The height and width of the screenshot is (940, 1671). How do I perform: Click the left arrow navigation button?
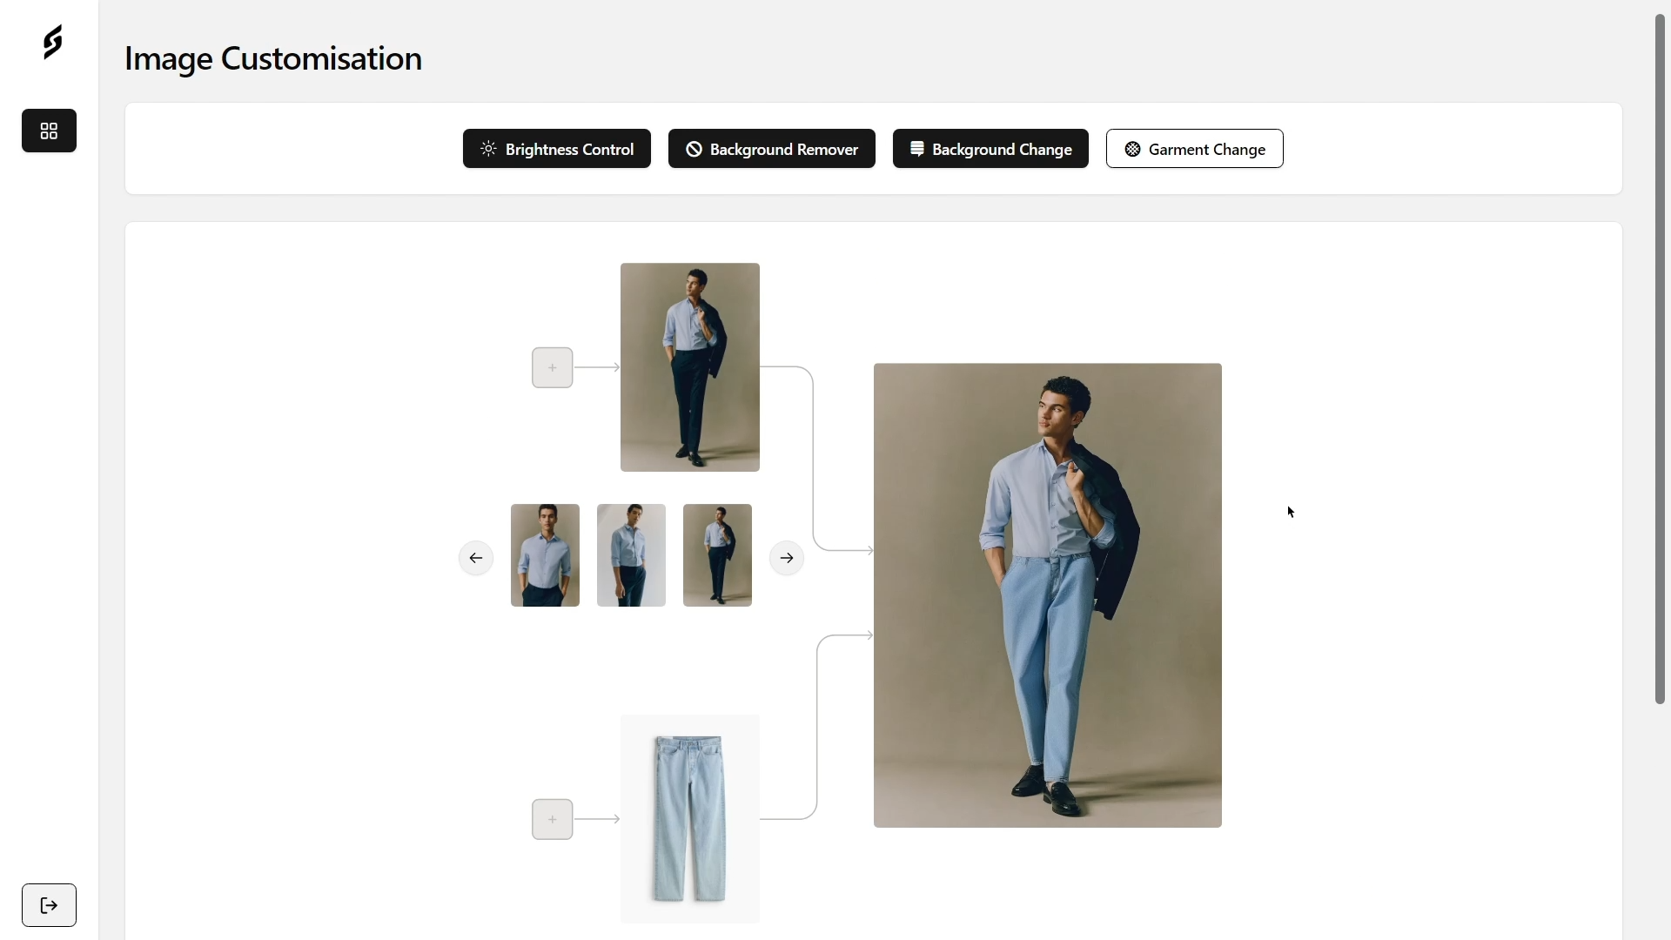(475, 558)
